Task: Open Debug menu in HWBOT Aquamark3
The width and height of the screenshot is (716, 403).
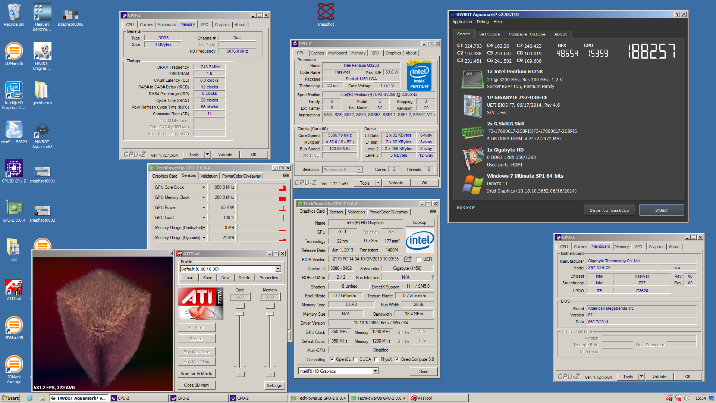Action: (x=483, y=22)
